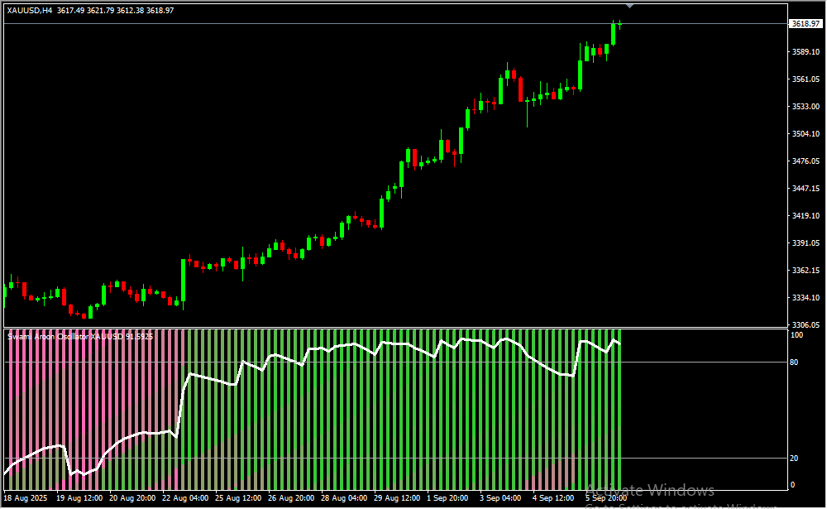827x509 pixels.
Task: Select the current price label 3618.97
Action: [x=805, y=24]
